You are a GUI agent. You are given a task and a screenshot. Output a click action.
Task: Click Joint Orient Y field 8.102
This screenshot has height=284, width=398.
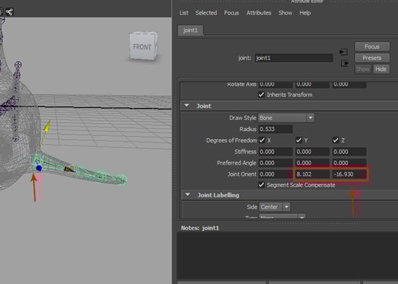[x=312, y=174]
